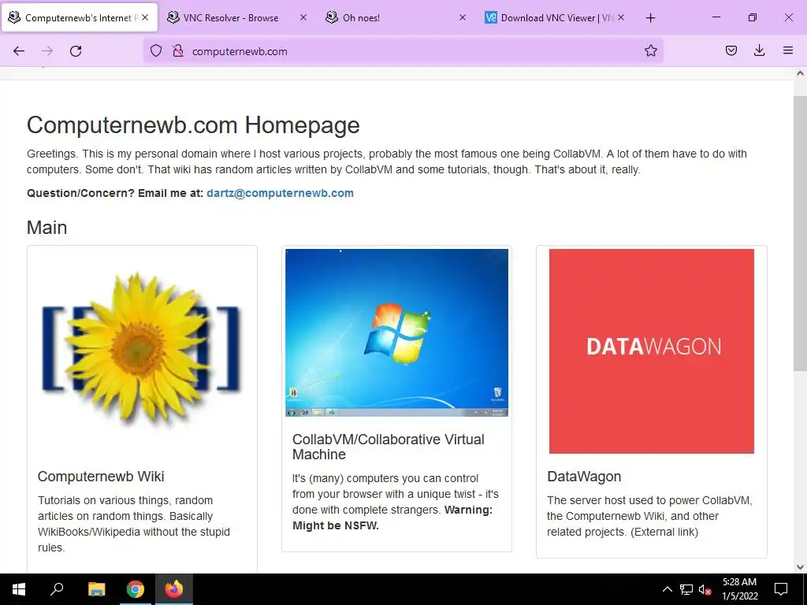Open the DataWagon card heading
Screen dimensions: 807x605
584,477
